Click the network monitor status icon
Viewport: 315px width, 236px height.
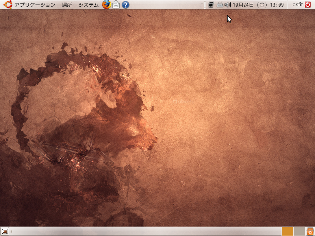click(211, 5)
